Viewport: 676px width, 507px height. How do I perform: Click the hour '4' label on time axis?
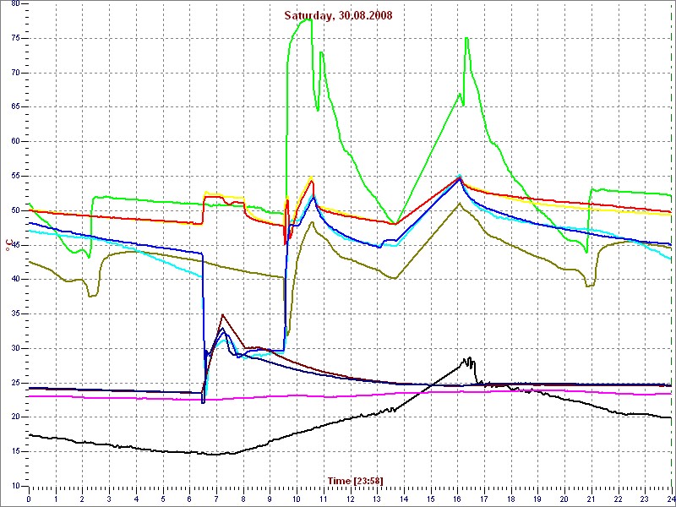136,499
